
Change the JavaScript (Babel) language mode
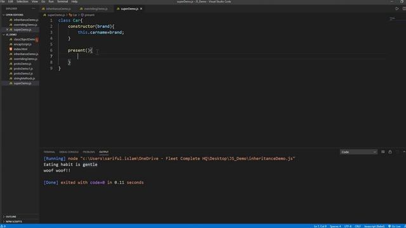click(x=374, y=226)
